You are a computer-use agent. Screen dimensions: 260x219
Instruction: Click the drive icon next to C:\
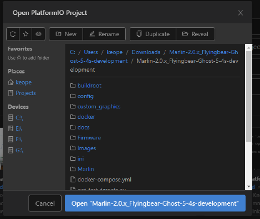click(11, 118)
